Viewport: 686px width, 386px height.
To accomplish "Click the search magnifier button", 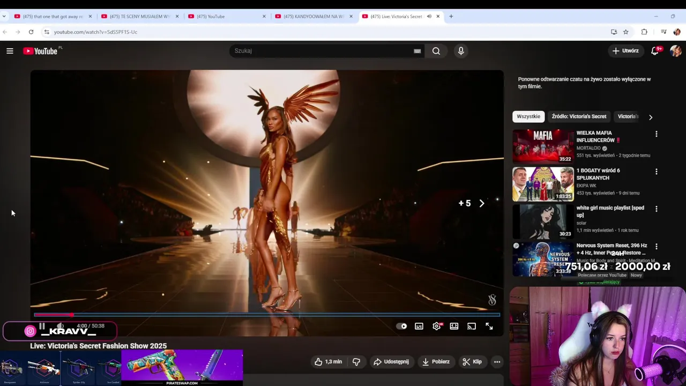I will coord(436,51).
